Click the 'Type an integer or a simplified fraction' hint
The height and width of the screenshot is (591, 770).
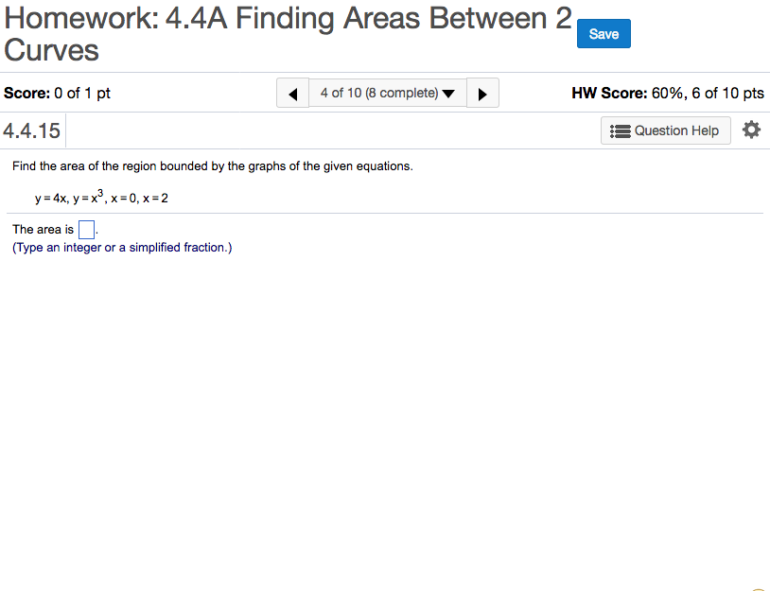(122, 248)
